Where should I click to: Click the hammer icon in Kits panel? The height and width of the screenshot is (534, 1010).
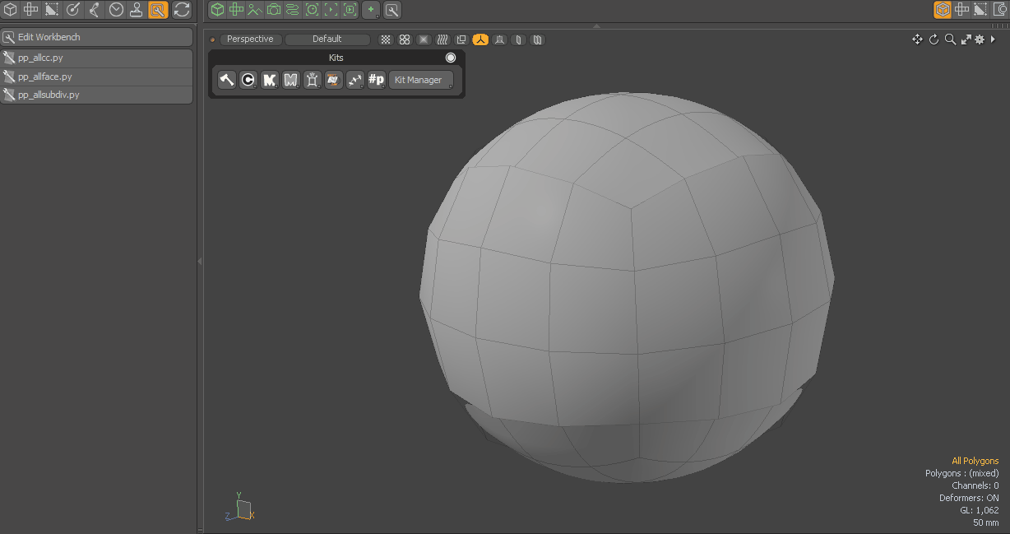pos(227,80)
